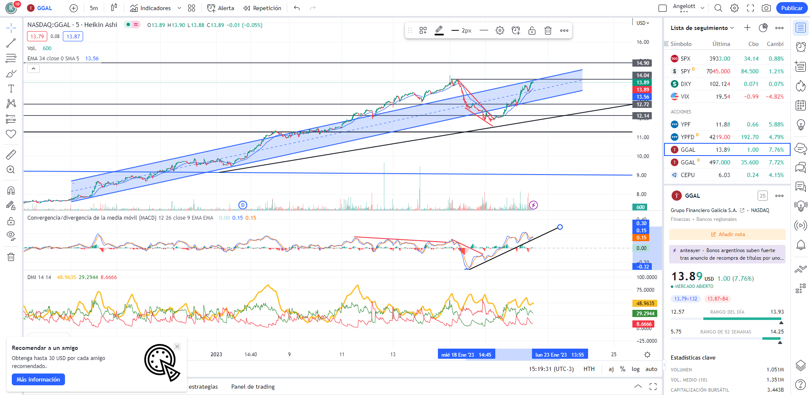Open alerts panel alarm clock icon
810x395 pixels.
click(x=801, y=47)
